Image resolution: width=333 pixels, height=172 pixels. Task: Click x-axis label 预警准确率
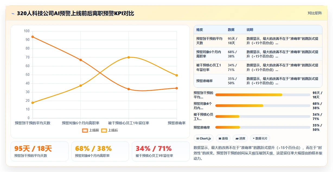177,123
